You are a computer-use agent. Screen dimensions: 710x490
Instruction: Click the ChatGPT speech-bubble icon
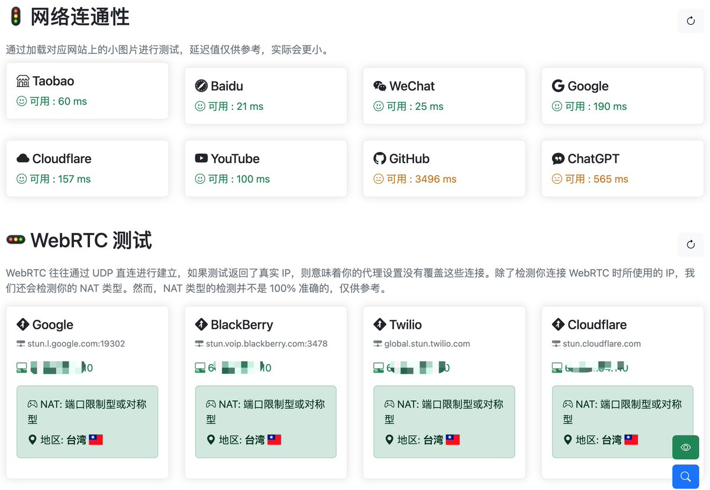pos(557,158)
